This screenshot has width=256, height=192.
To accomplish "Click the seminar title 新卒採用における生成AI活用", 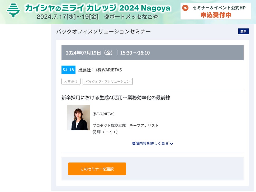I will (x=116, y=98).
